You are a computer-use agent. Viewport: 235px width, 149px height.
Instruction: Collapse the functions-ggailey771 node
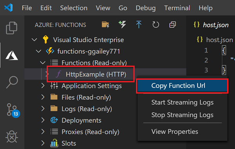pos(38,51)
